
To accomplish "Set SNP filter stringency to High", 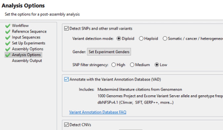I will (114, 65).
